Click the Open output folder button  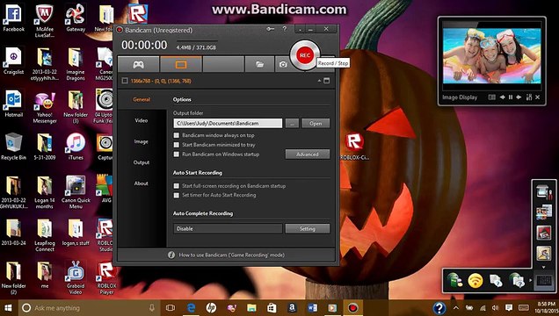[316, 123]
